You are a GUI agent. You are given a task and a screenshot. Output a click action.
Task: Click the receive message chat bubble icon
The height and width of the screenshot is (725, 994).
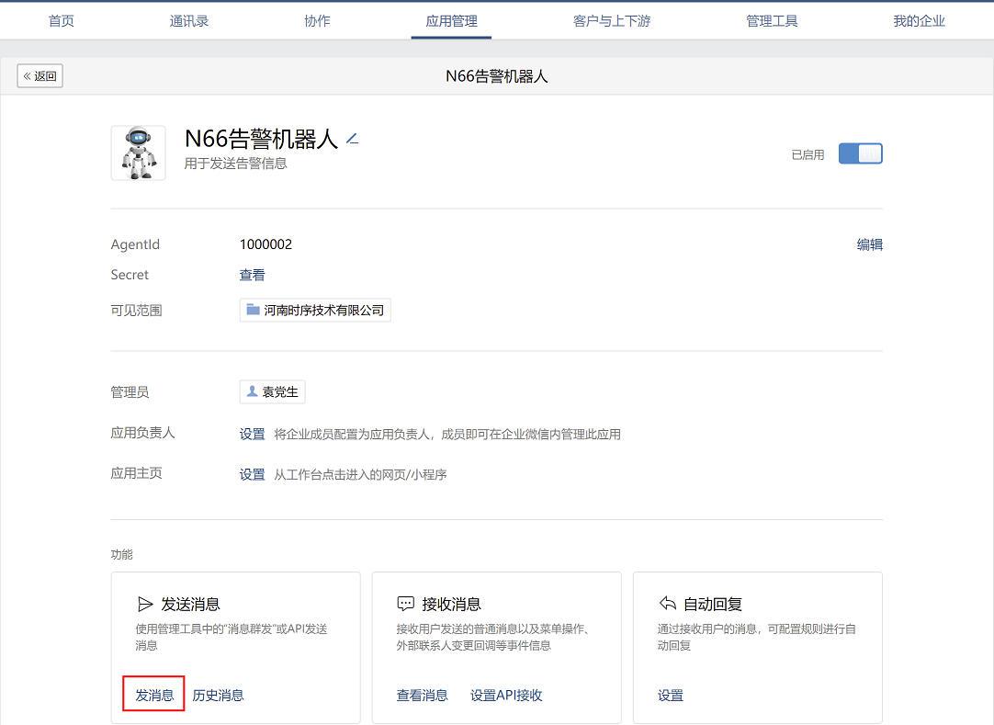[x=405, y=604]
